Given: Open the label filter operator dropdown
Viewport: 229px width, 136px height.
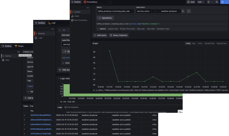Looking at the screenshot, I should coord(157,11).
